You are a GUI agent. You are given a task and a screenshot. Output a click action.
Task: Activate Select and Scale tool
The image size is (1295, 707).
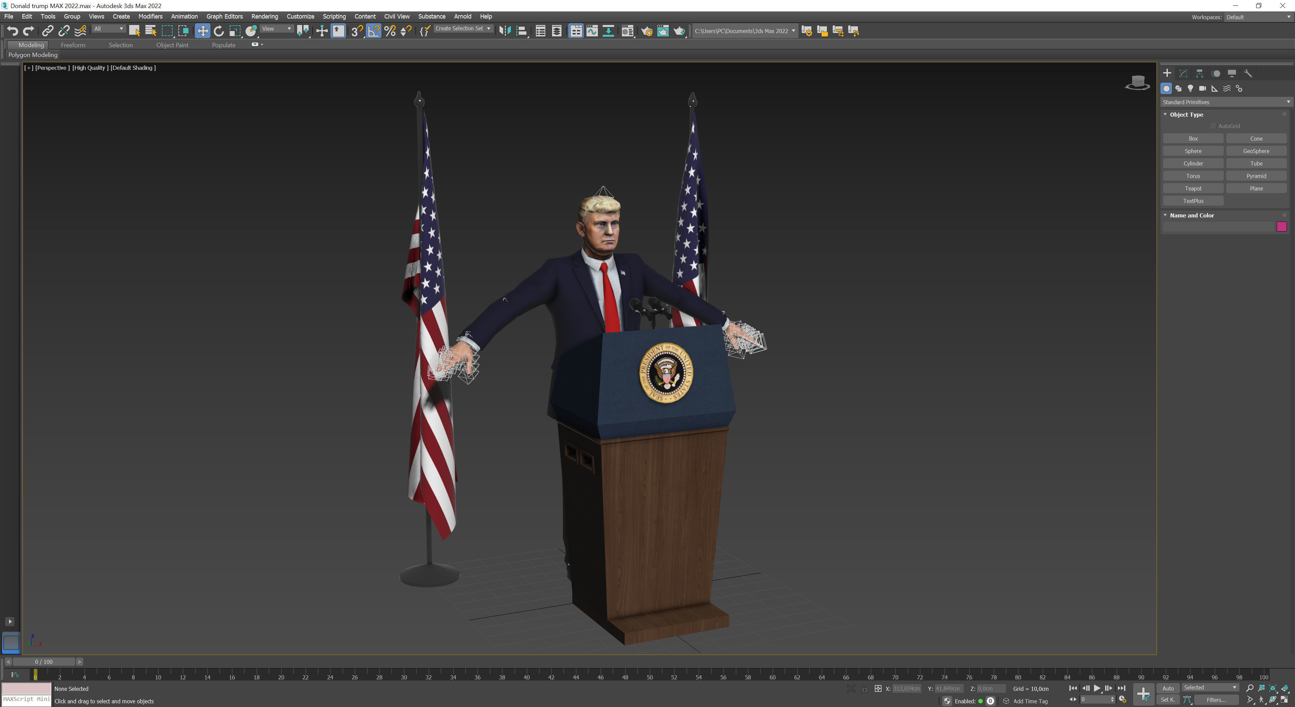pyautogui.click(x=235, y=31)
